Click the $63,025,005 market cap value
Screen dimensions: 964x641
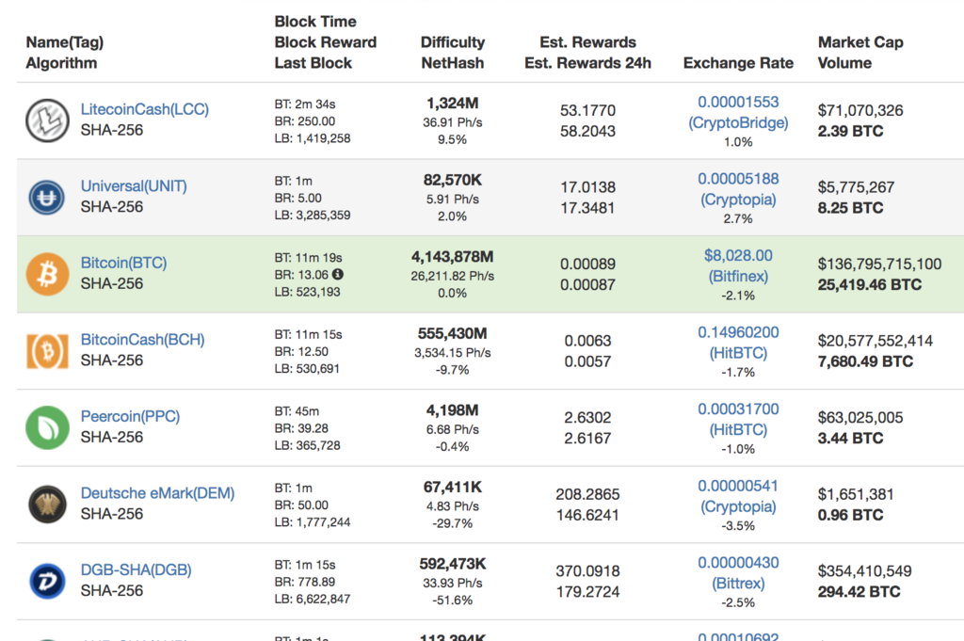point(860,418)
